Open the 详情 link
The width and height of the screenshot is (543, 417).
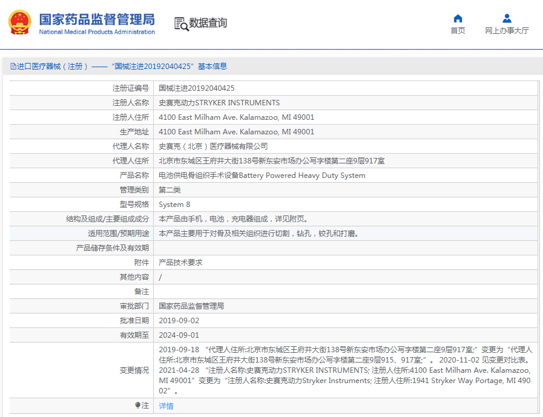[x=166, y=406]
